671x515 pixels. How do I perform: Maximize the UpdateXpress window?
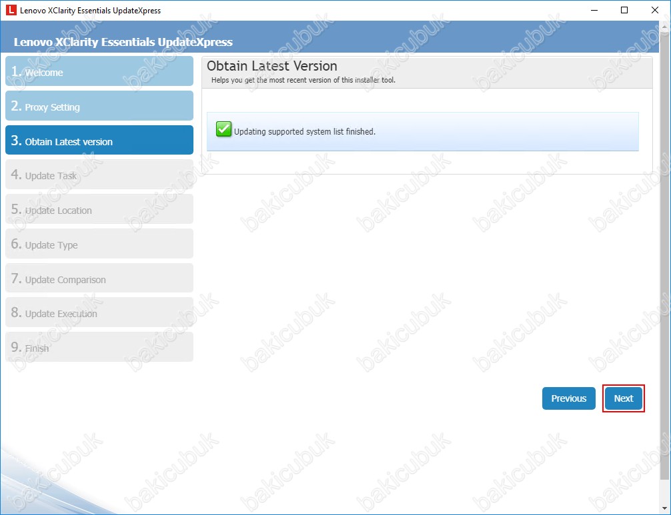(x=624, y=10)
